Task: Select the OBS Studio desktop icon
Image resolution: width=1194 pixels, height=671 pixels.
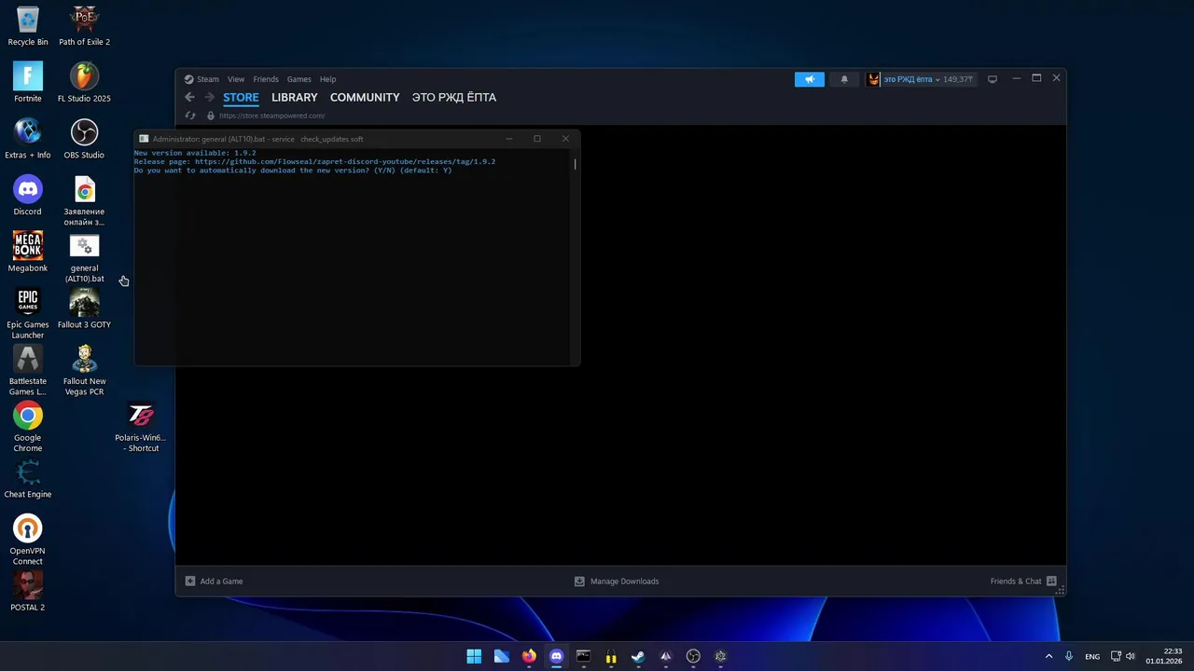Action: 84,139
